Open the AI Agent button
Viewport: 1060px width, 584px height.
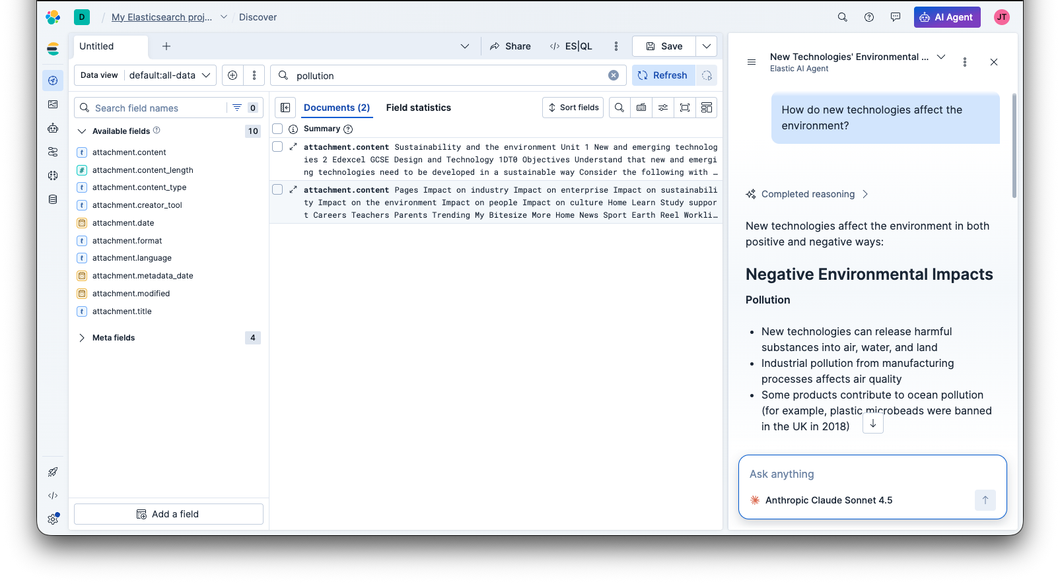pos(947,17)
